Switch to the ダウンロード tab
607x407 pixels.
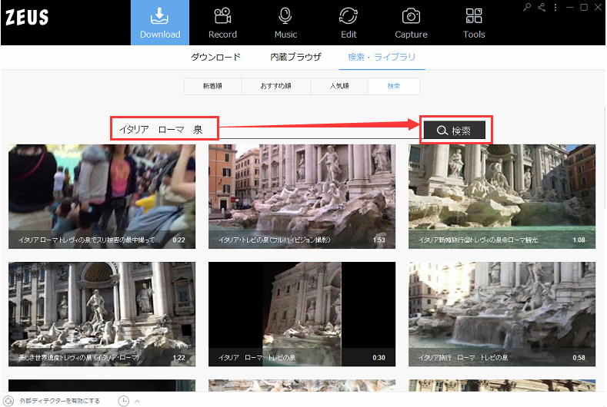215,58
